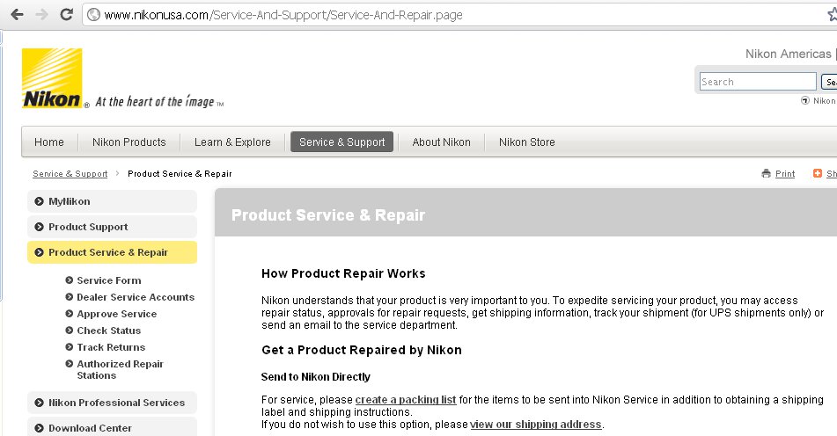Image resolution: width=837 pixels, height=436 pixels.
Task: Click the address bar URL
Action: [x=283, y=15]
